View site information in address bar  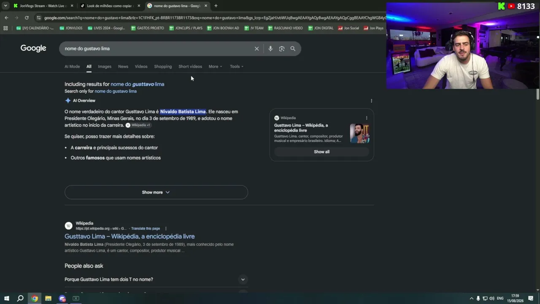(x=39, y=18)
